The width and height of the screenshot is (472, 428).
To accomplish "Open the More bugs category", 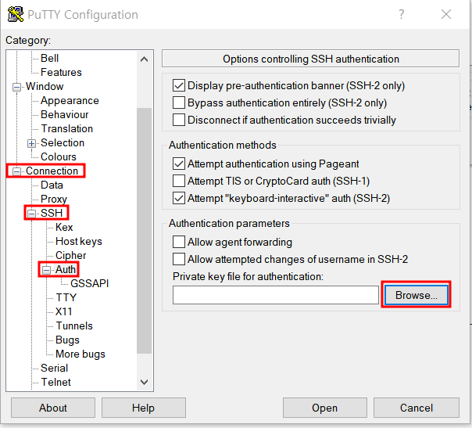I will (x=80, y=354).
